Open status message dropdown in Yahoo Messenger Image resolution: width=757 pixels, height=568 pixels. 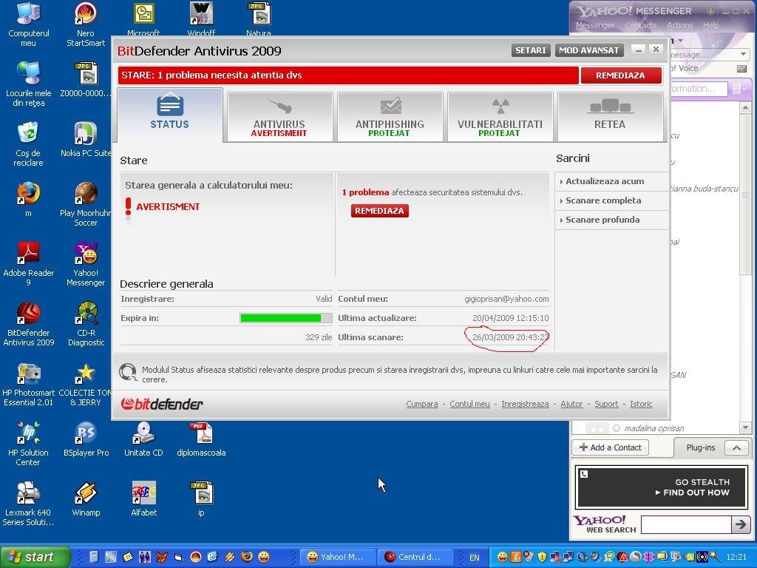pos(744,54)
